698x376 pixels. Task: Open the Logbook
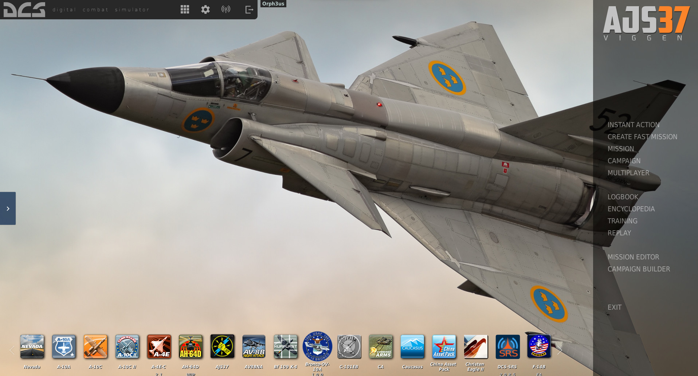pyautogui.click(x=623, y=197)
